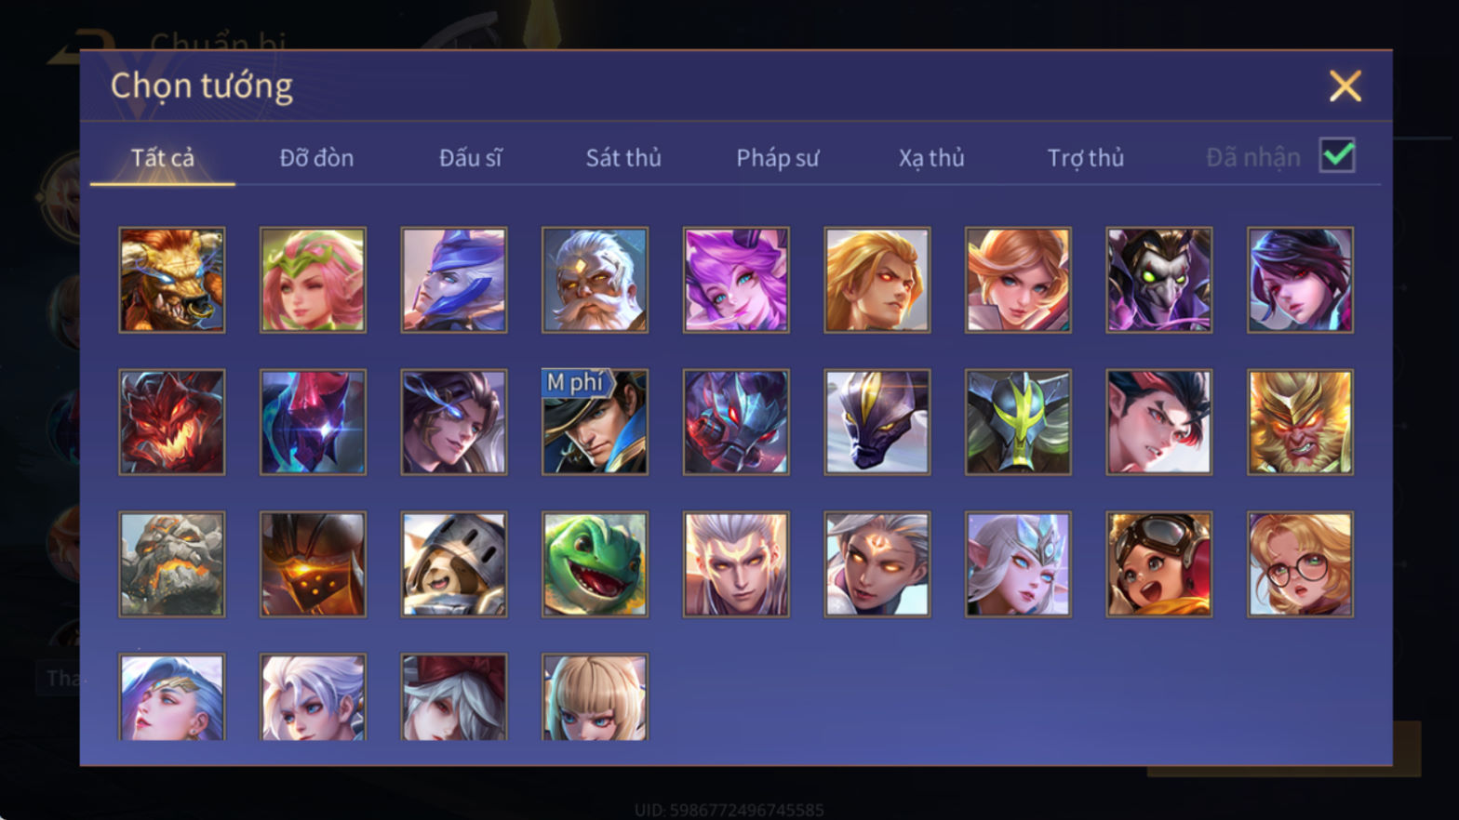1459x820 pixels.
Task: Select the green chameleon hero portrait
Action: point(596,564)
